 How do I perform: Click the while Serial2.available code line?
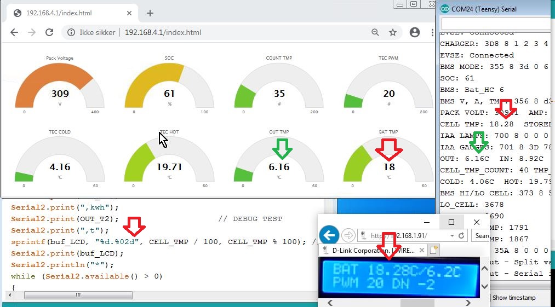tap(87, 276)
